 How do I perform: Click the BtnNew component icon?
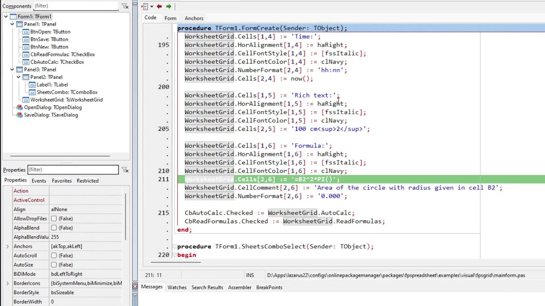tap(26, 47)
